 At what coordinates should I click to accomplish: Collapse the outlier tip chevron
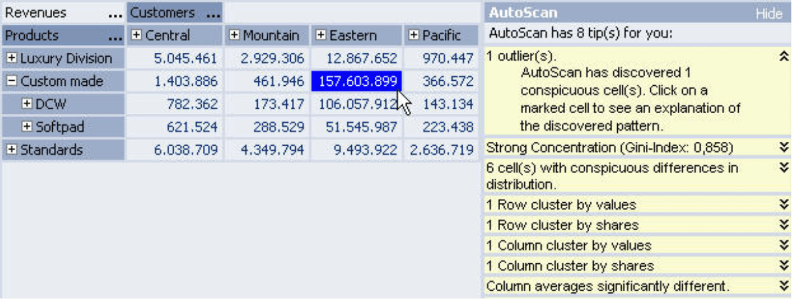784,56
